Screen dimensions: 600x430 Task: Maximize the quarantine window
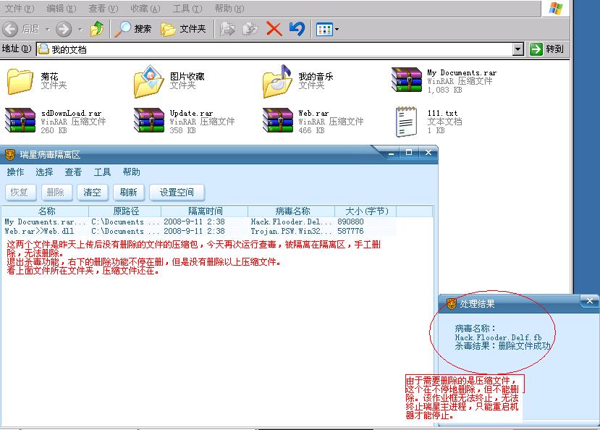(409, 153)
